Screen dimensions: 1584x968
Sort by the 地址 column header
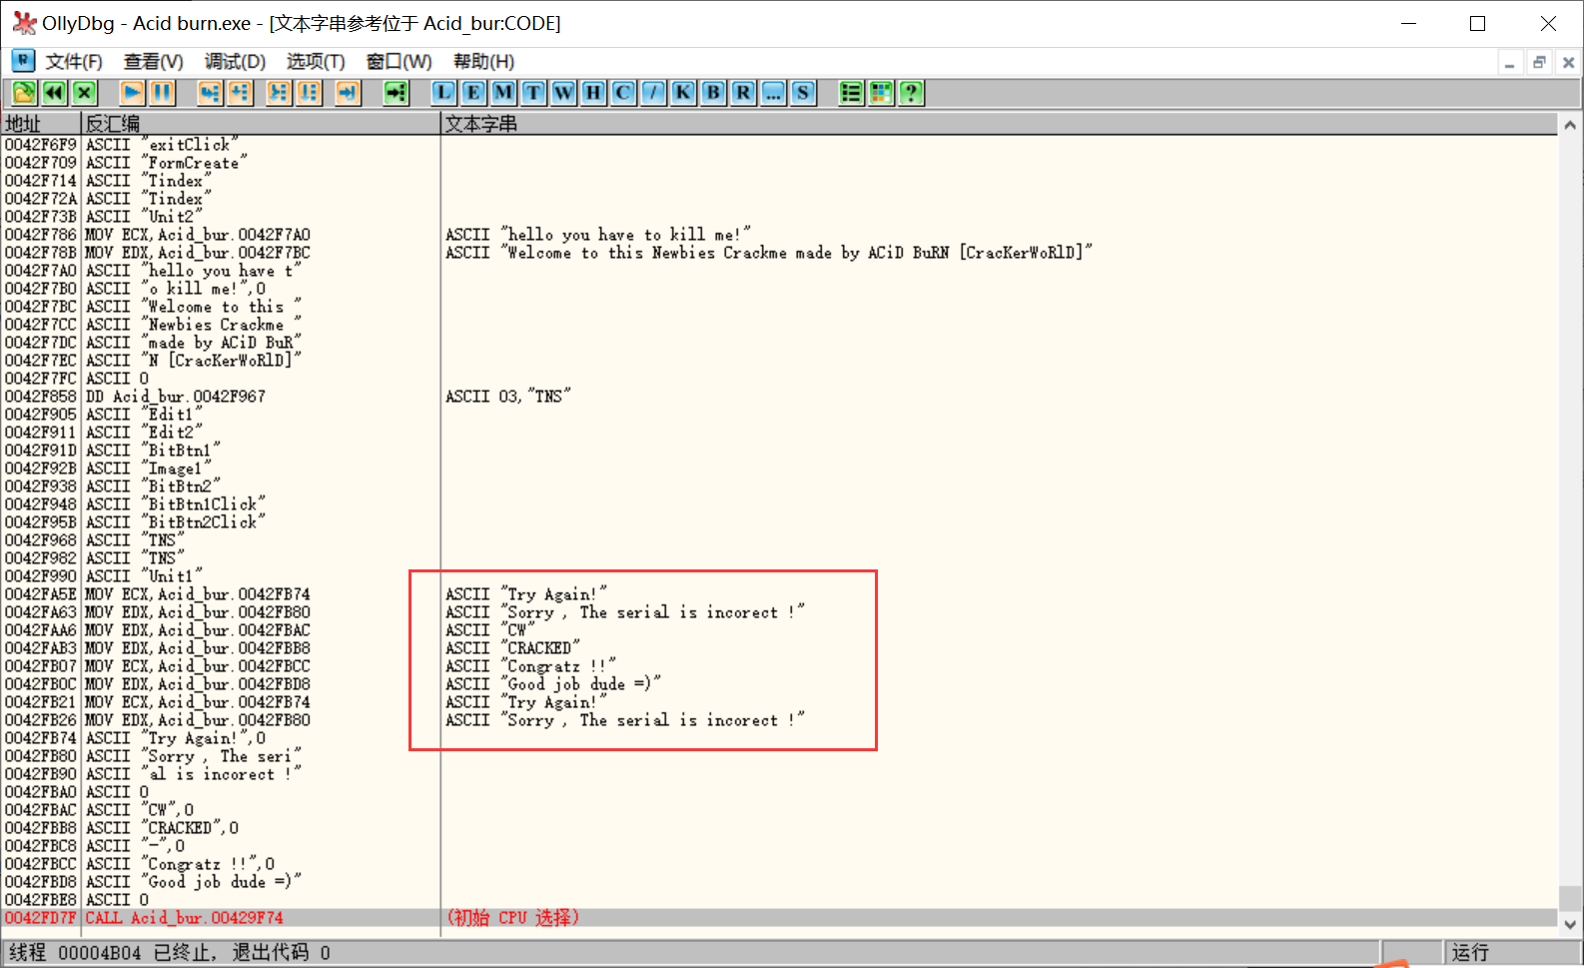coord(40,124)
